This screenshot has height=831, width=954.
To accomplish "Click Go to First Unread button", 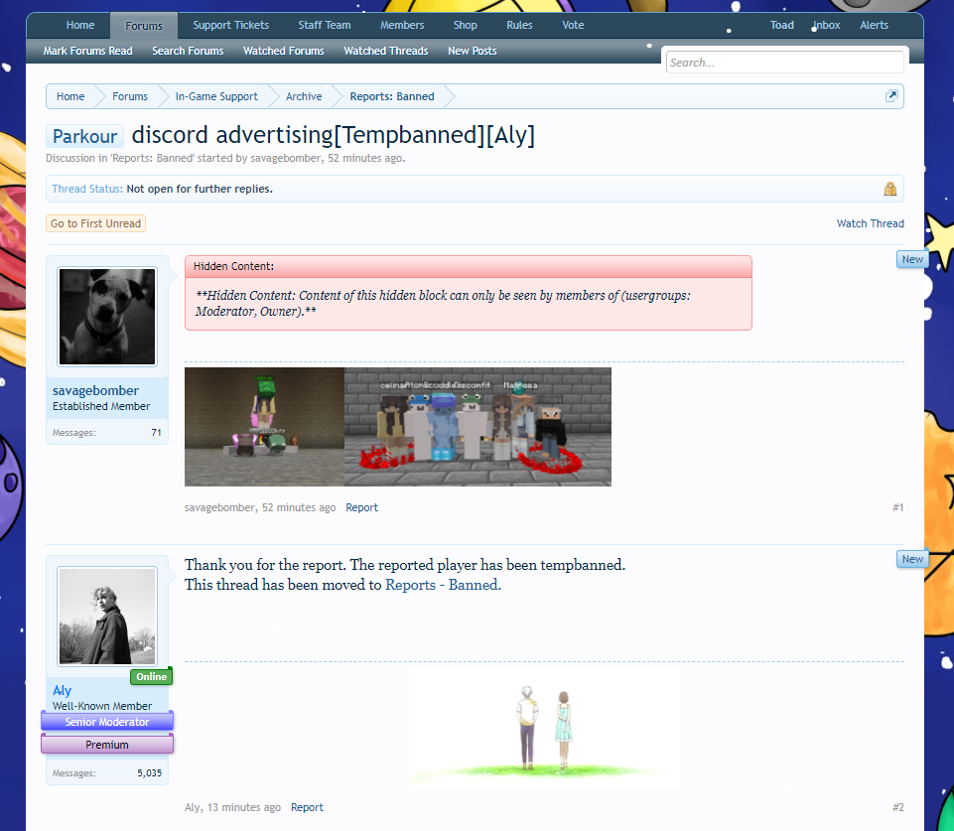I will [95, 223].
